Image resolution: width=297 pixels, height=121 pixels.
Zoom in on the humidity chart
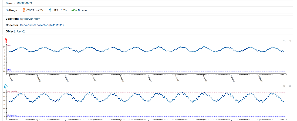coord(284,86)
